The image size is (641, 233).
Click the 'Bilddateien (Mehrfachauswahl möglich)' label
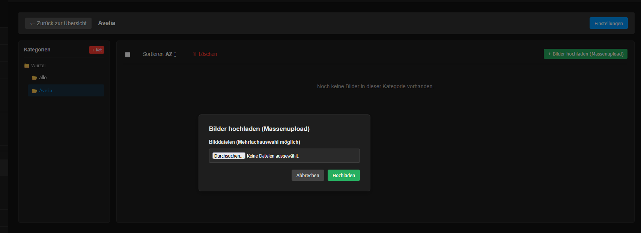254,142
